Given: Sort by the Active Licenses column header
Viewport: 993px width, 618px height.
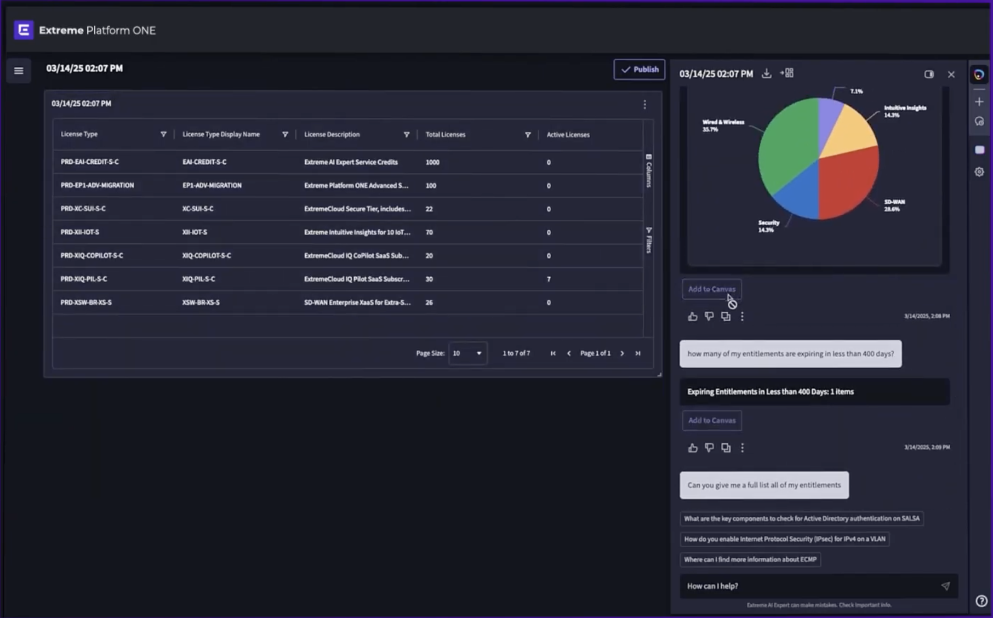Looking at the screenshot, I should (x=568, y=134).
